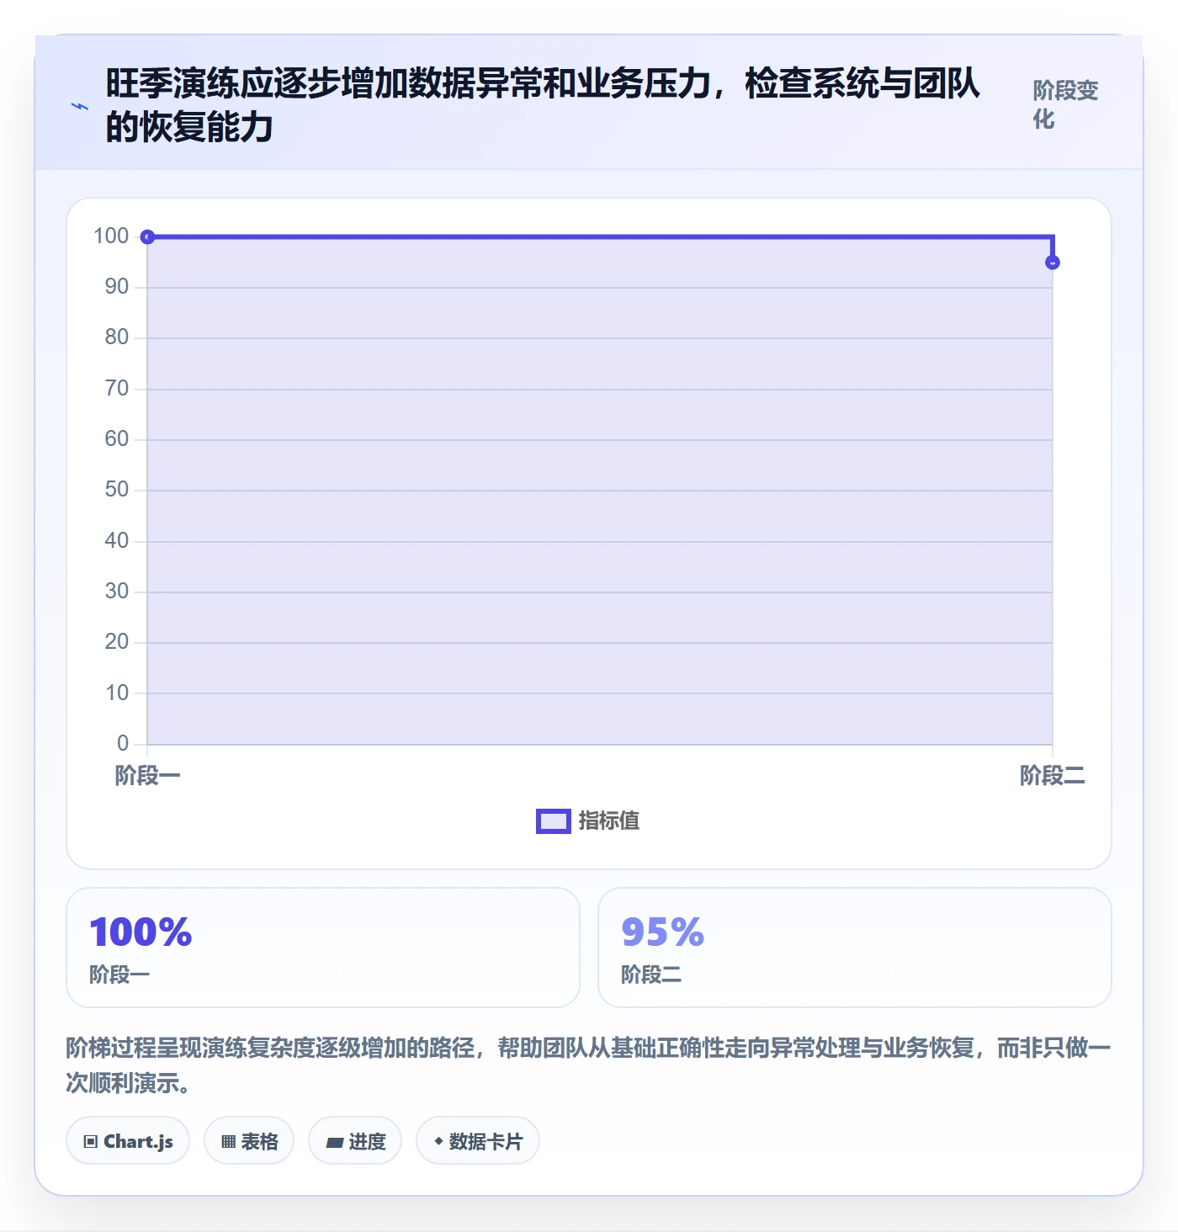Open the 95% 阶段二 data card

click(854, 948)
